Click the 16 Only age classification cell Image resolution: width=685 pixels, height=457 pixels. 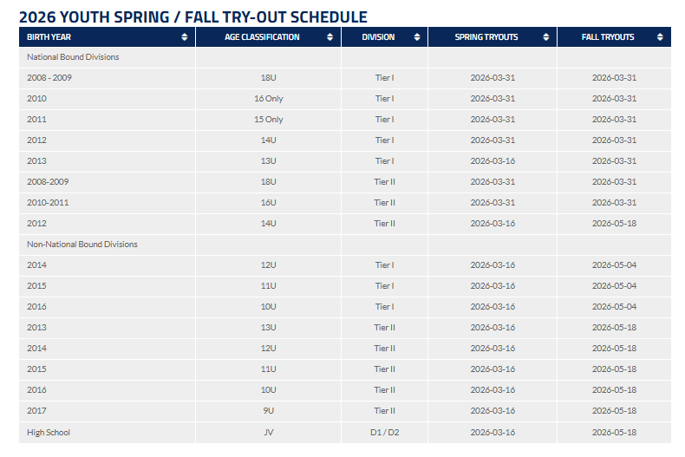tap(268, 99)
